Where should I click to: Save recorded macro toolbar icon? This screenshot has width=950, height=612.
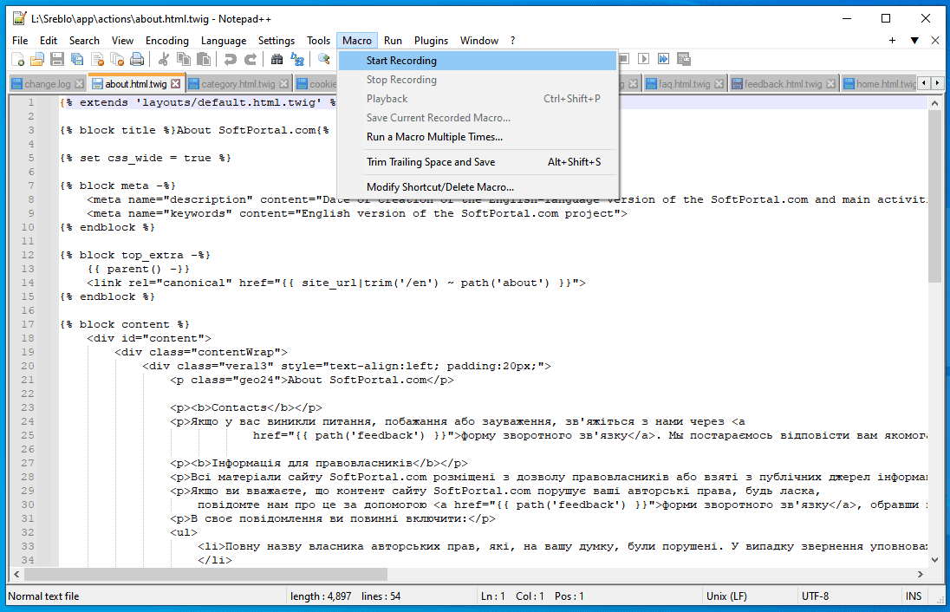point(684,59)
